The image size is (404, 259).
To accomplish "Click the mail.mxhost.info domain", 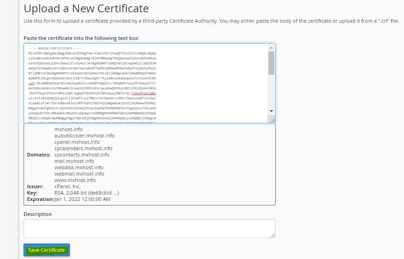I will click(x=74, y=161).
